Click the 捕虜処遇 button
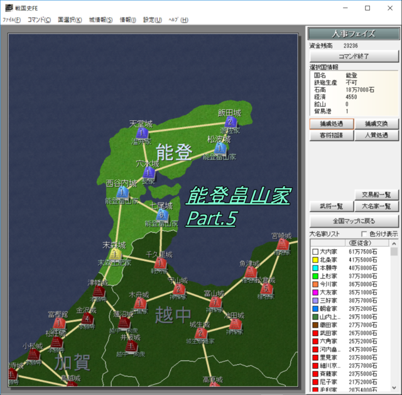The width and height of the screenshot is (402, 395). pos(332,124)
